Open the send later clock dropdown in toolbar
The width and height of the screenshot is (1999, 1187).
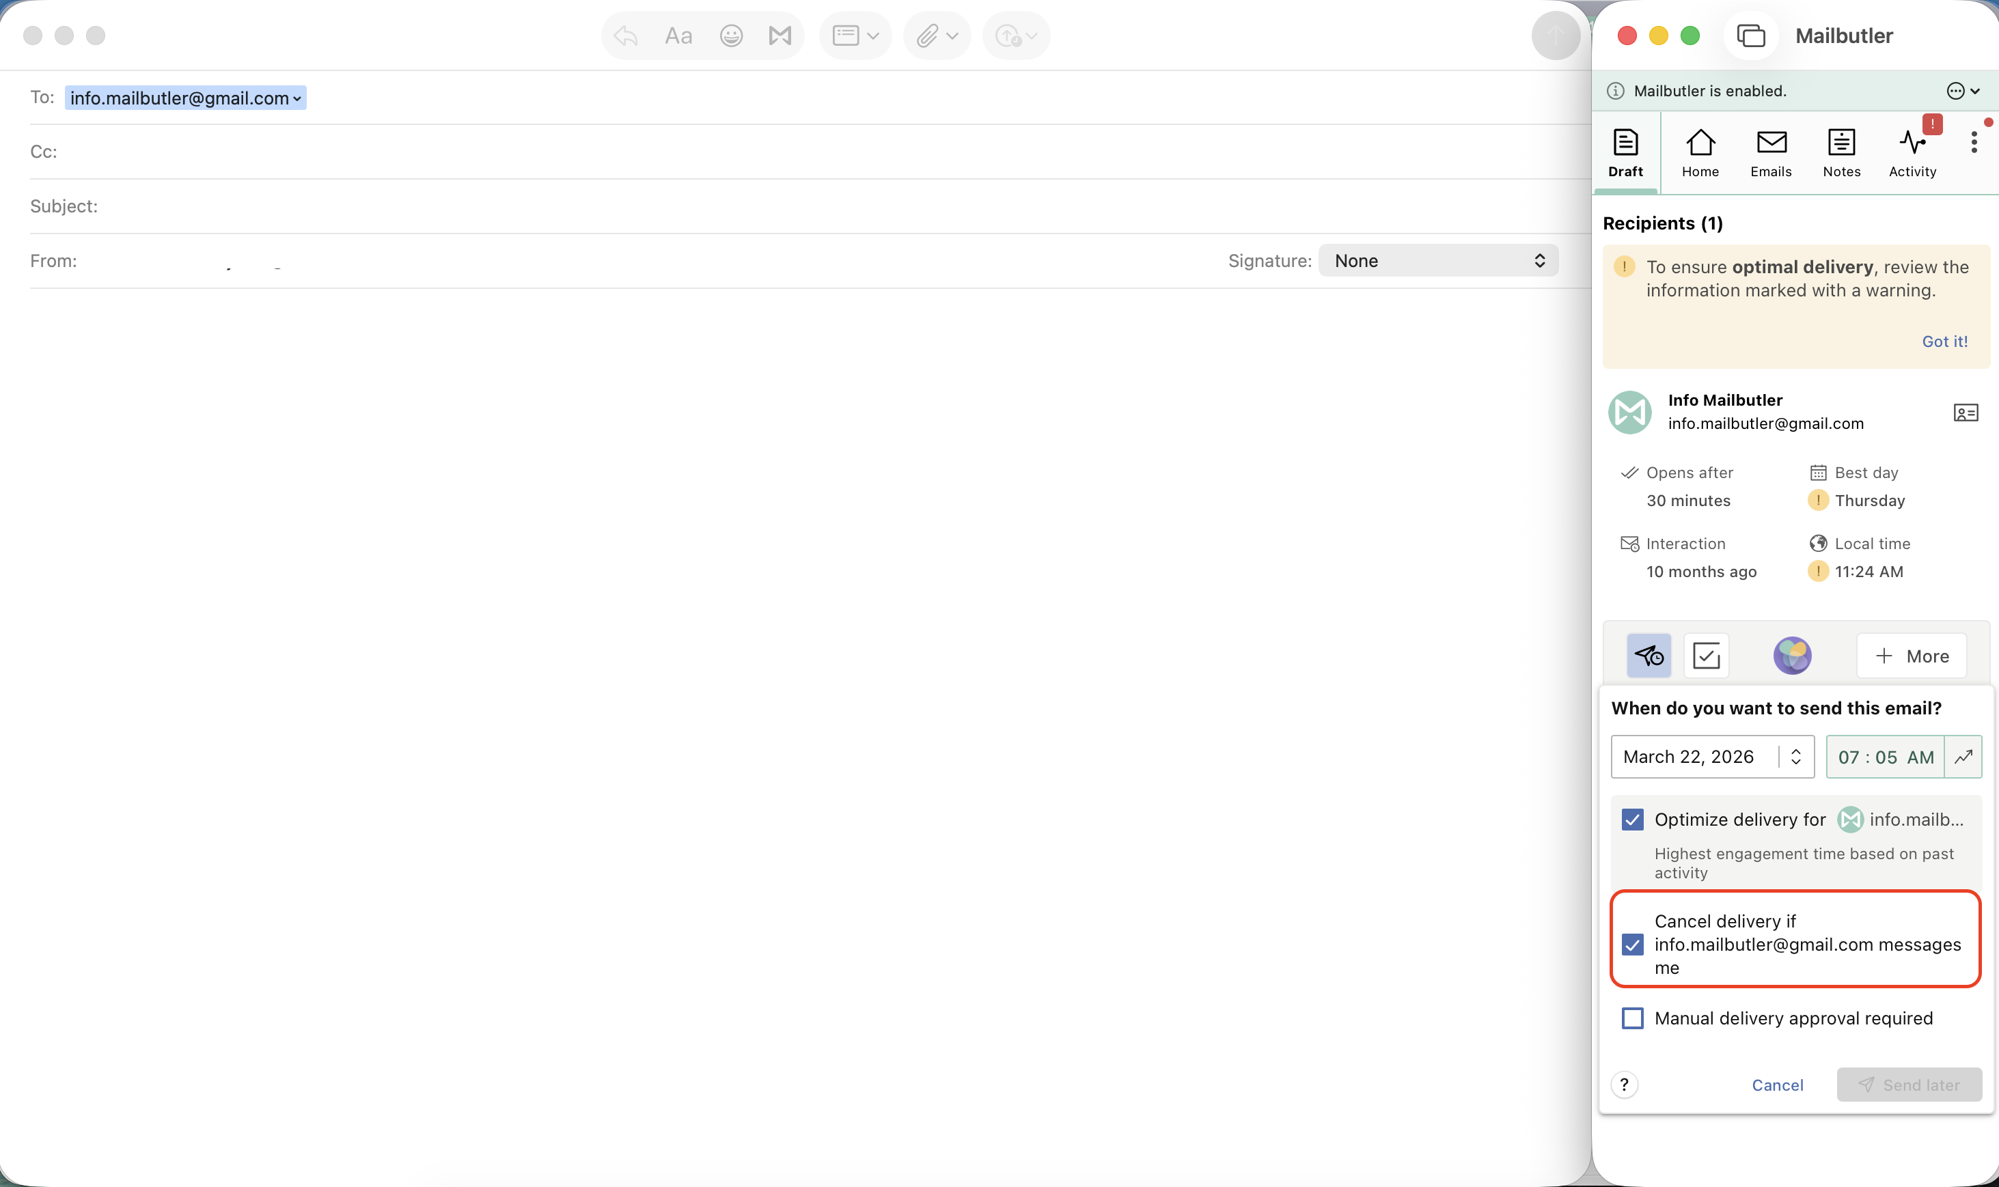click(x=1016, y=36)
